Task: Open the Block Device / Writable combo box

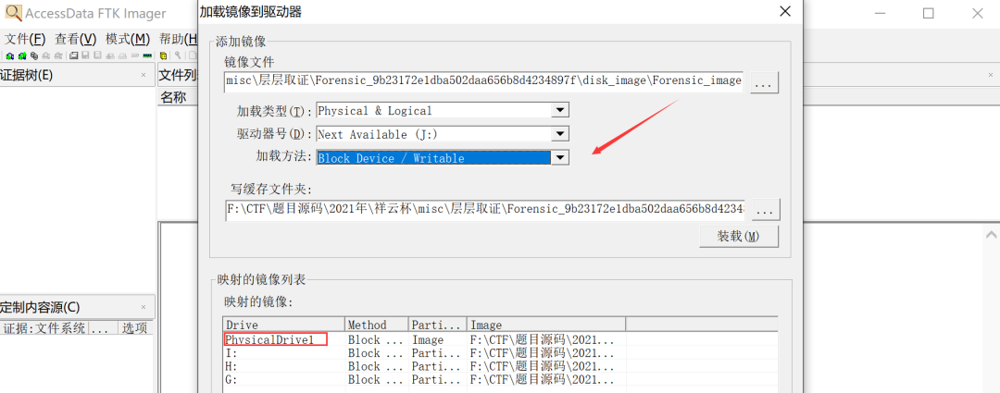Action: click(442, 157)
